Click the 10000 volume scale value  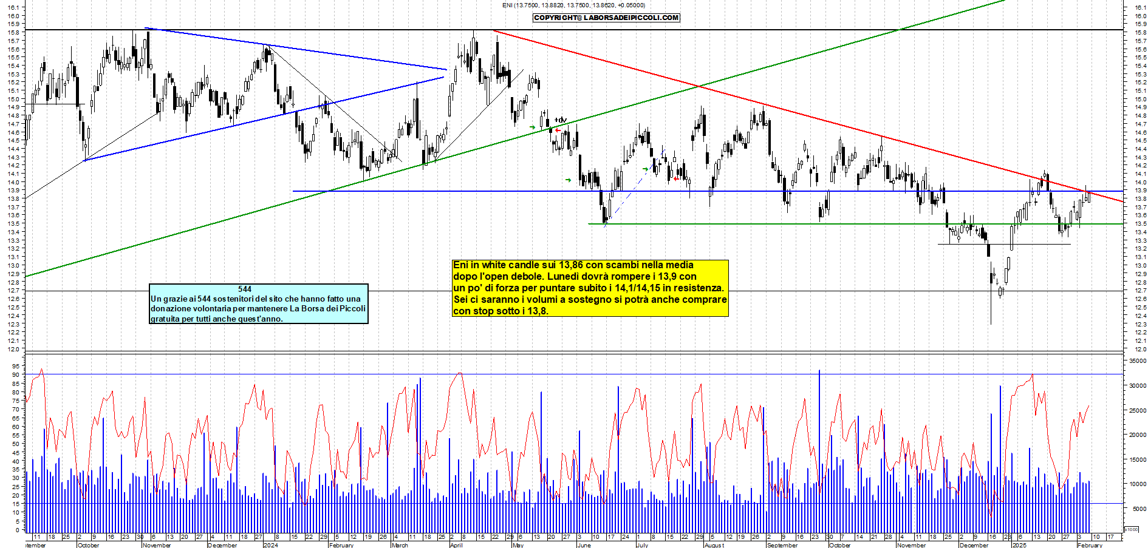coord(1138,484)
